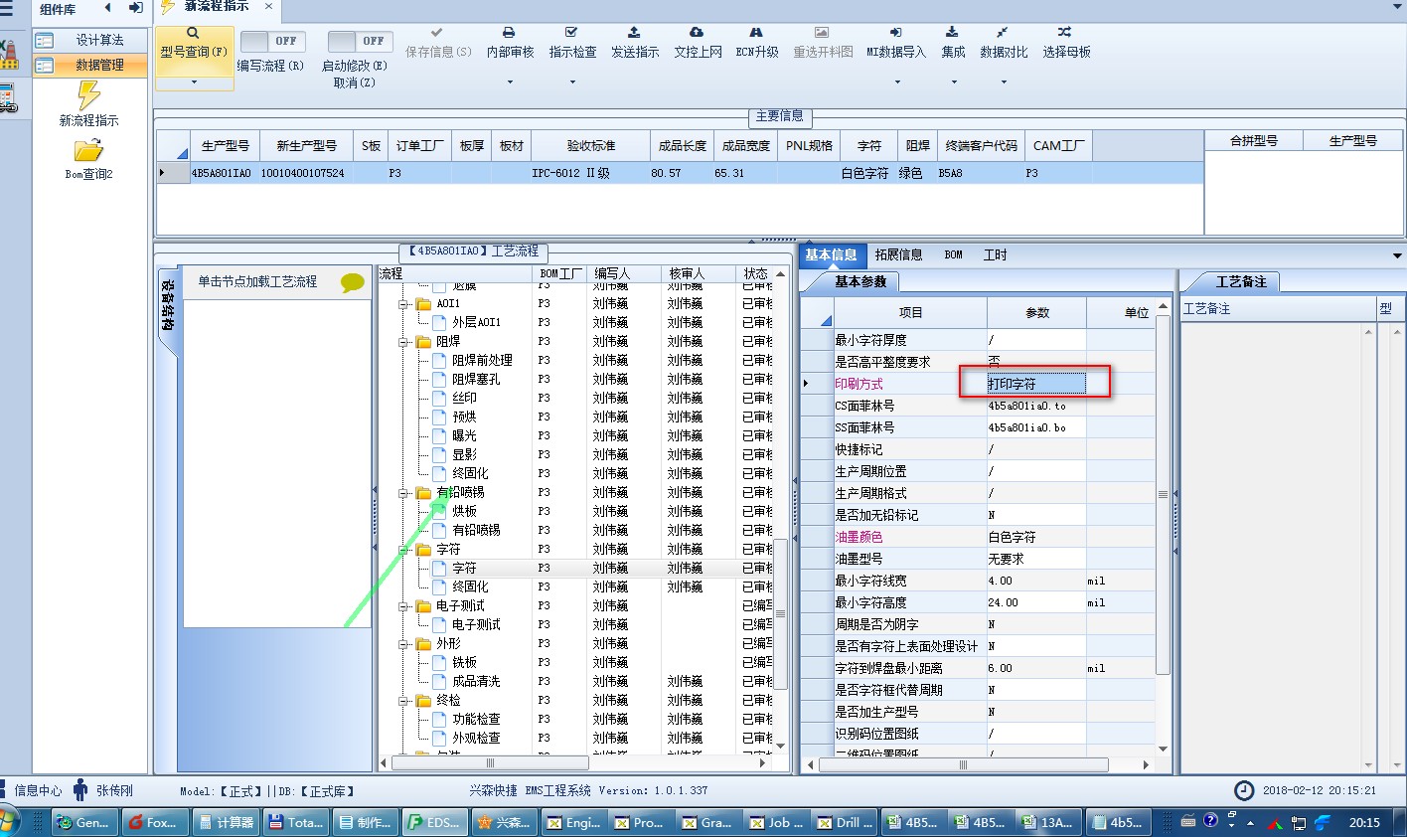Image resolution: width=1407 pixels, height=837 pixels.
Task: Click the clock icon in status bar
Action: click(1244, 790)
